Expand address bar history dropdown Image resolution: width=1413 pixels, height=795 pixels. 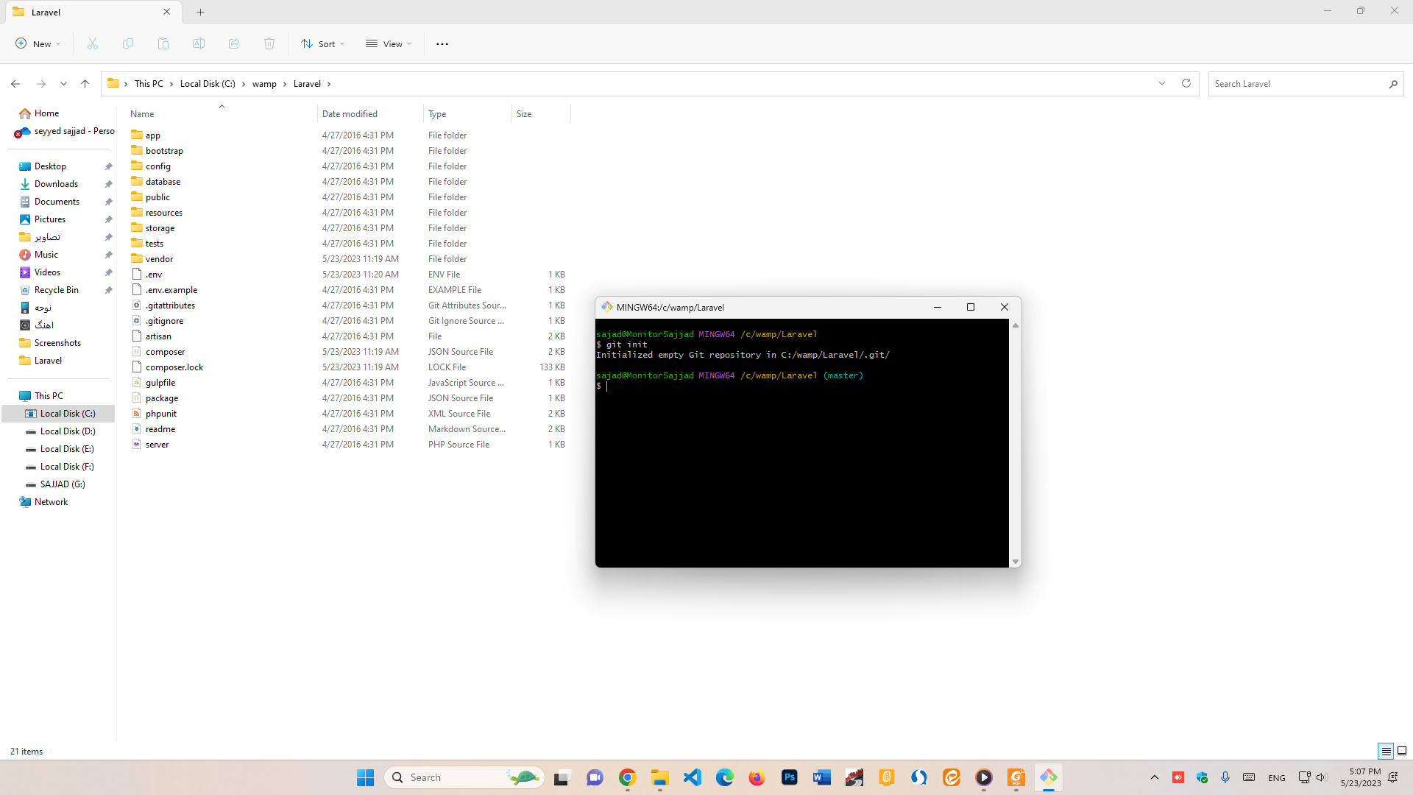[1162, 84]
